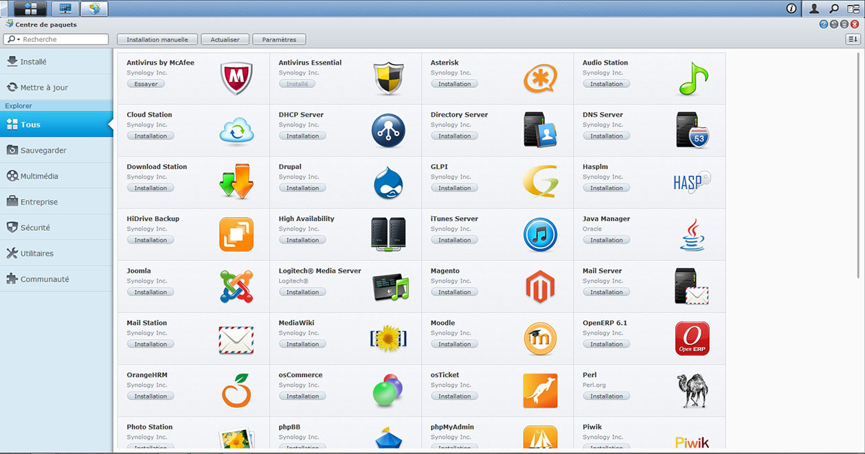Click the Paramètres button

(279, 39)
